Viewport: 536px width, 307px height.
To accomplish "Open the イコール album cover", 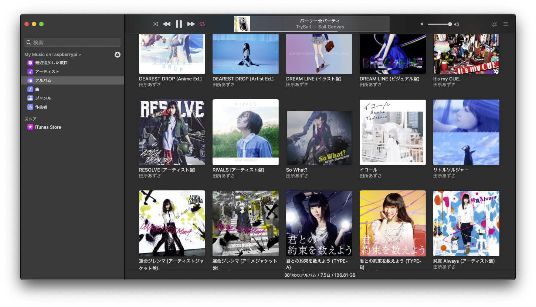I will (x=393, y=132).
